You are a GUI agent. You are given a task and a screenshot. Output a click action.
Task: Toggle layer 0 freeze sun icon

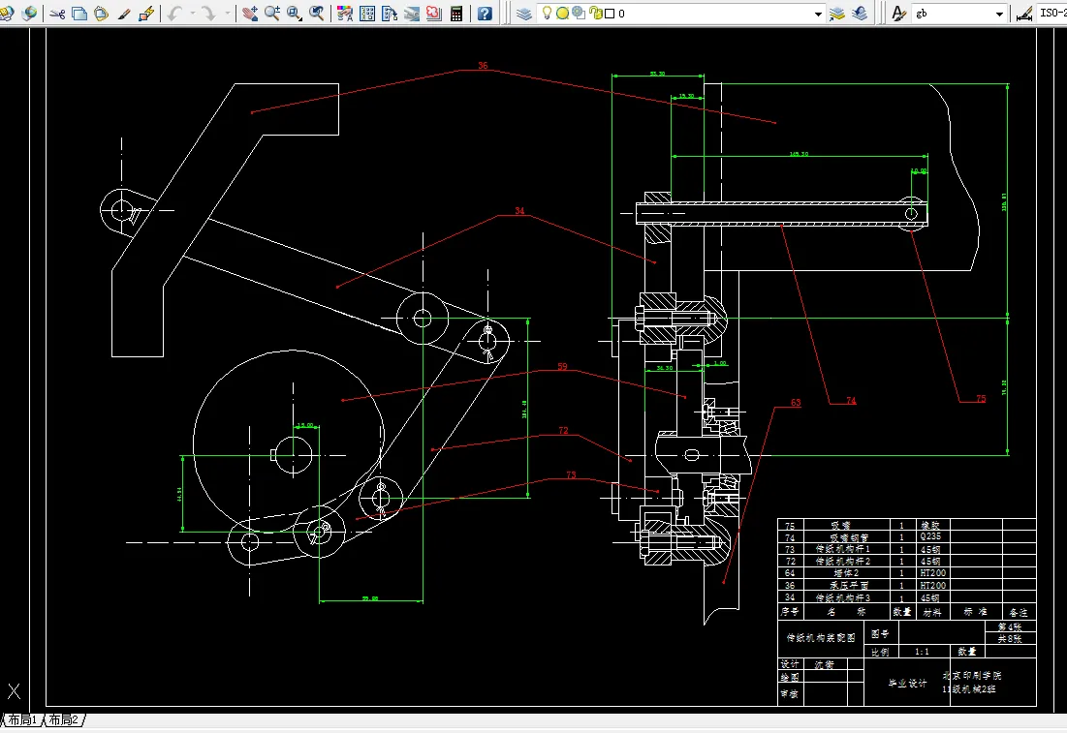[563, 13]
